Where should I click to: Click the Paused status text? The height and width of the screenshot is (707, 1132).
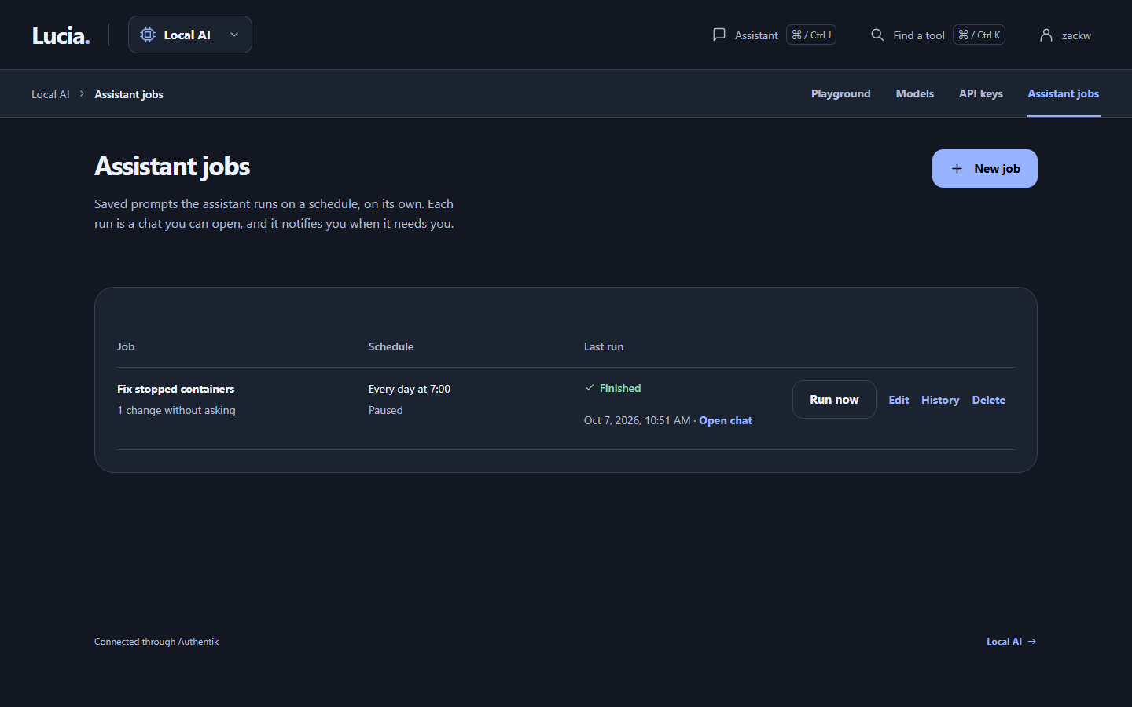[386, 410]
